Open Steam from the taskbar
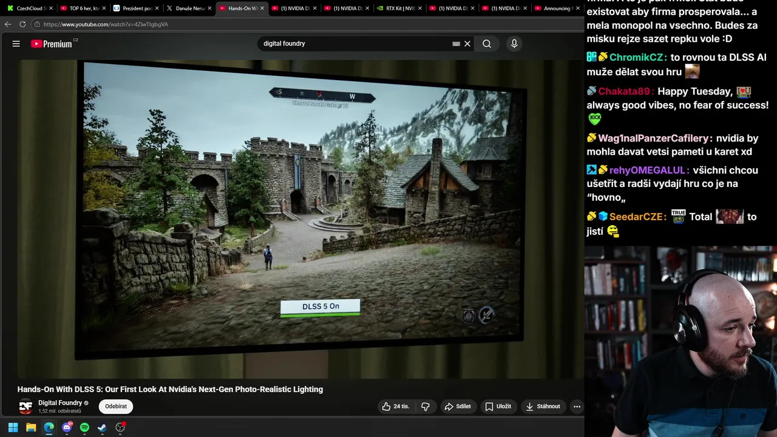777x437 pixels. (x=102, y=427)
